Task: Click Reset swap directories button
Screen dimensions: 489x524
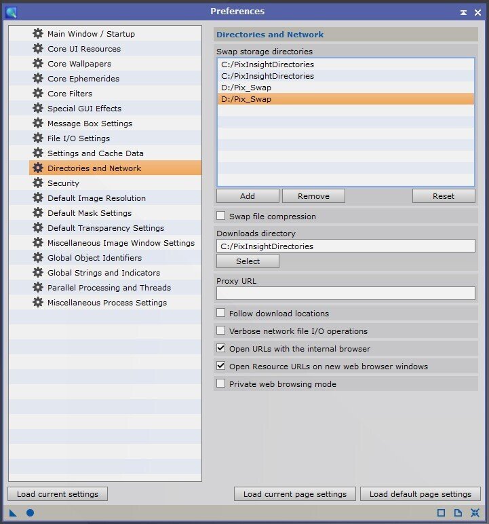Action: point(444,196)
